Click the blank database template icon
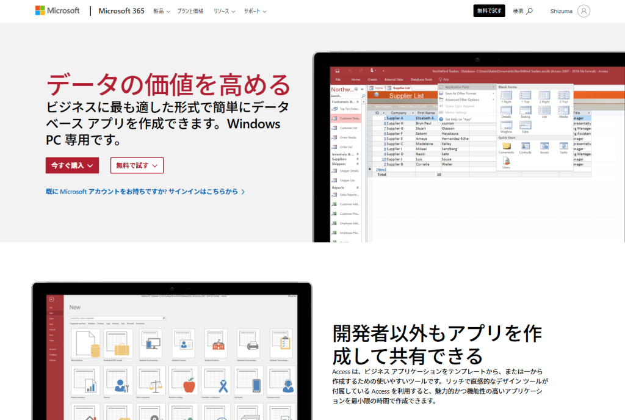The width and height of the screenshot is (625, 420). pos(85,344)
